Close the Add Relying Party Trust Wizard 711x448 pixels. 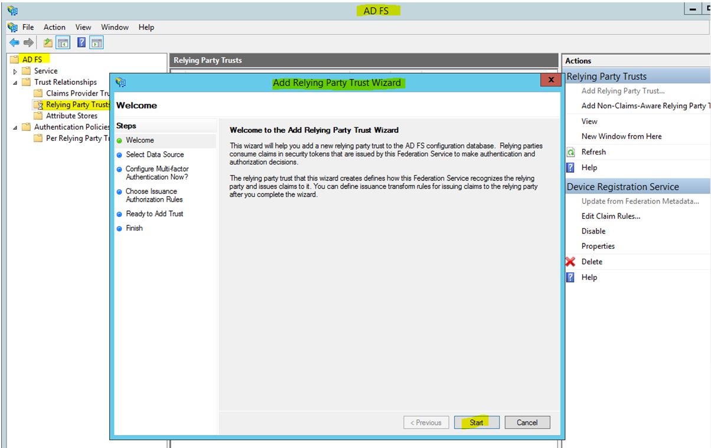click(550, 80)
